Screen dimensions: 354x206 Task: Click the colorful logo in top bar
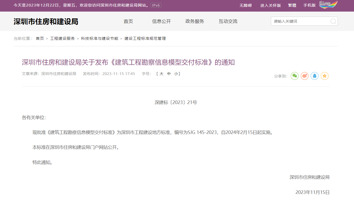328,5
